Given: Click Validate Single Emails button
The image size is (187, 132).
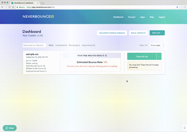Looking at the screenshot, I should pos(112,33).
